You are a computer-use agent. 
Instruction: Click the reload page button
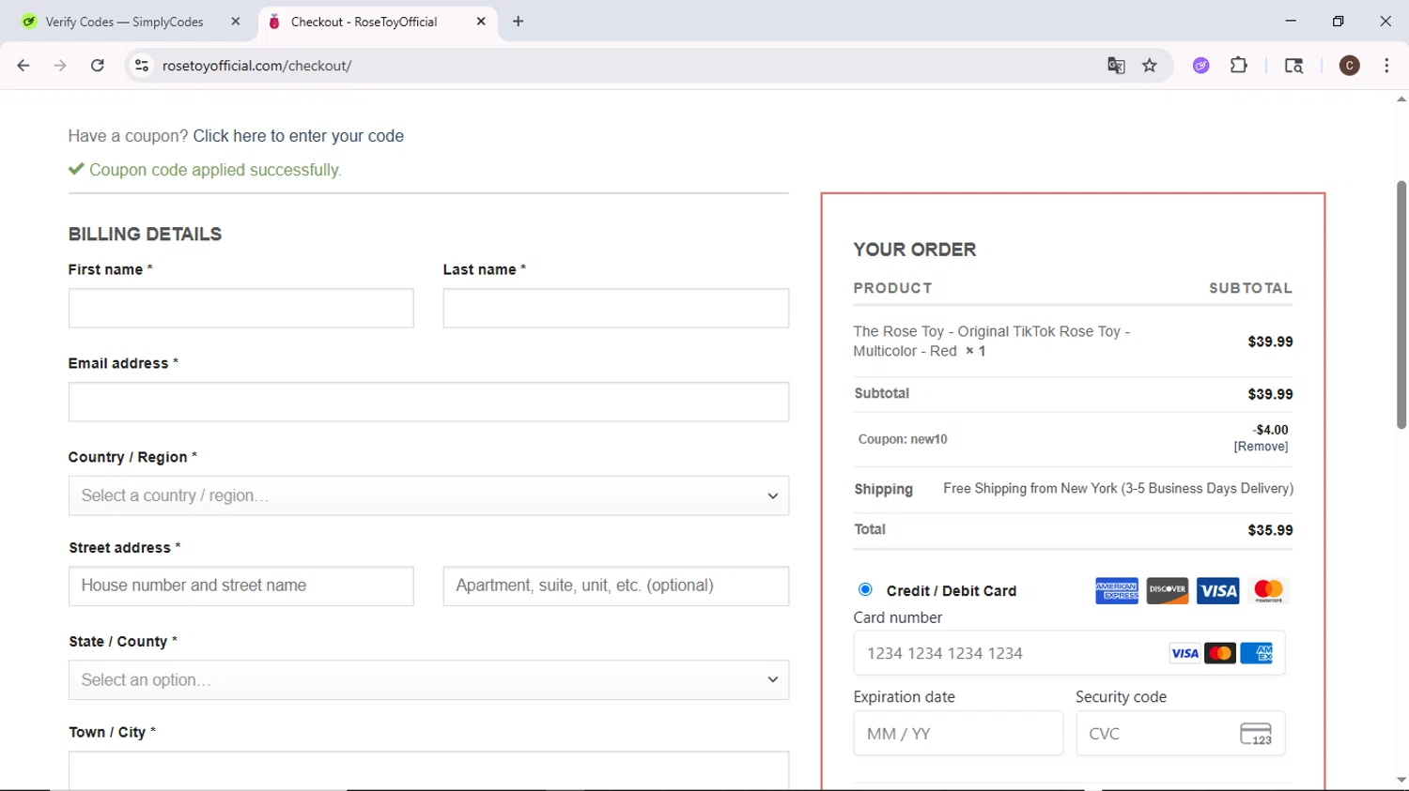(98, 66)
